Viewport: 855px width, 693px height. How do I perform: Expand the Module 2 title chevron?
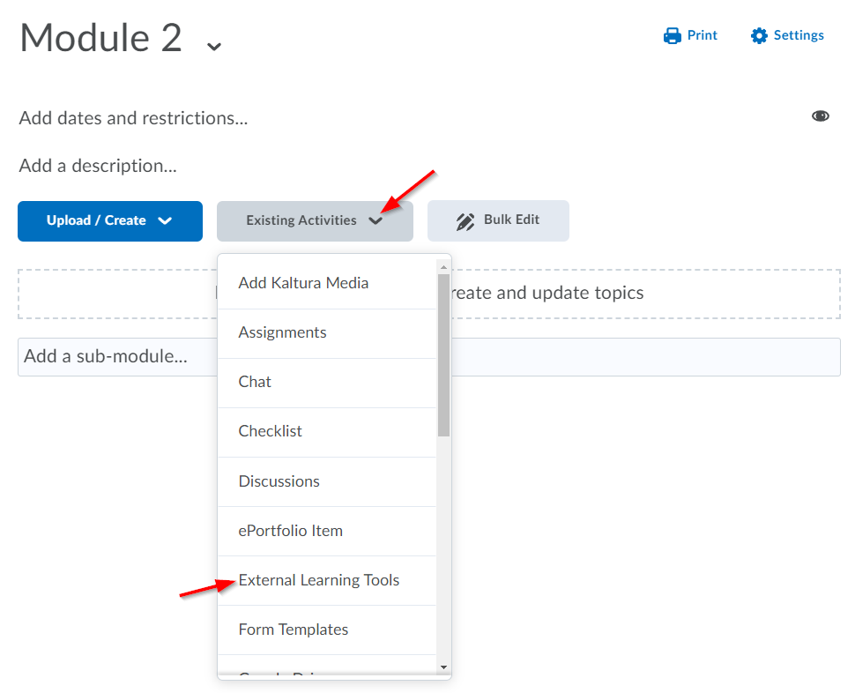coord(213,46)
